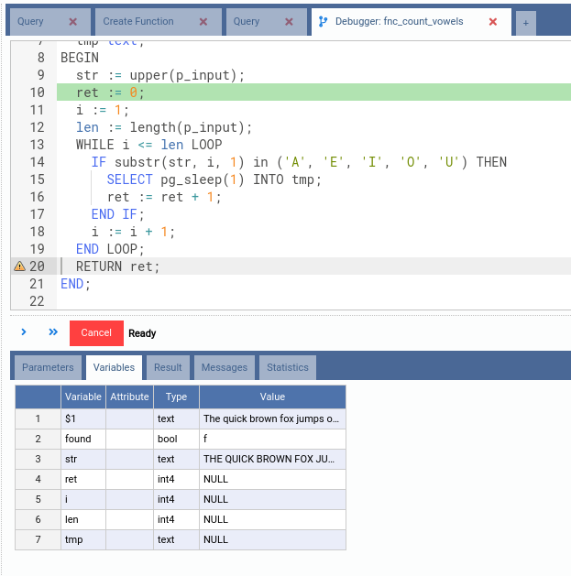Click the double-chevron step icon
The width and height of the screenshot is (571, 576).
pyautogui.click(x=53, y=332)
